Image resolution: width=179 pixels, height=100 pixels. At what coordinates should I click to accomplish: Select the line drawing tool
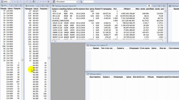coord(38,2)
